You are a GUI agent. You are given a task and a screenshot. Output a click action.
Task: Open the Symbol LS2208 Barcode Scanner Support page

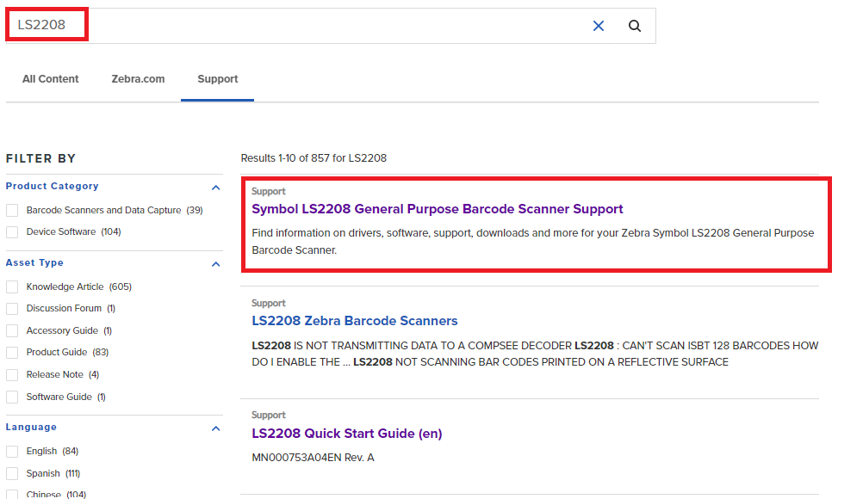pyautogui.click(x=438, y=209)
